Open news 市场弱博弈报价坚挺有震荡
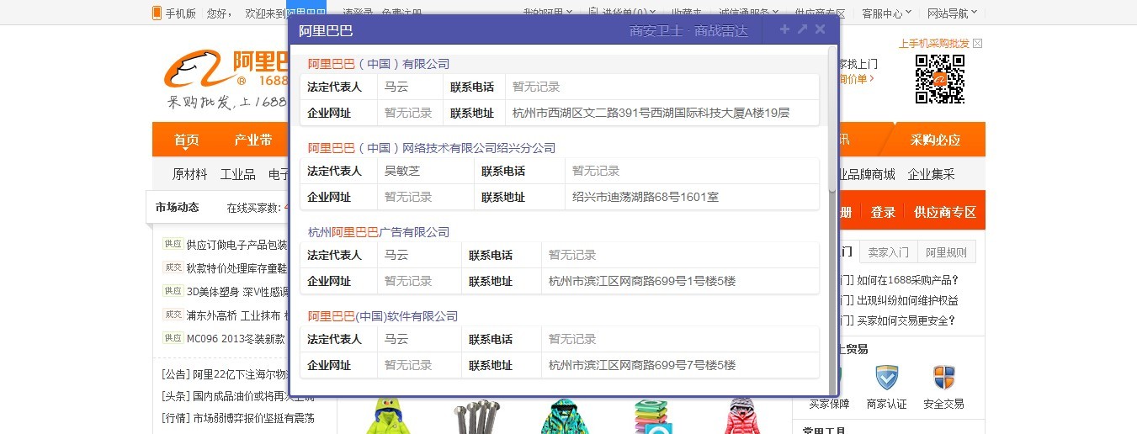This screenshot has width=1137, height=434. pyautogui.click(x=253, y=418)
